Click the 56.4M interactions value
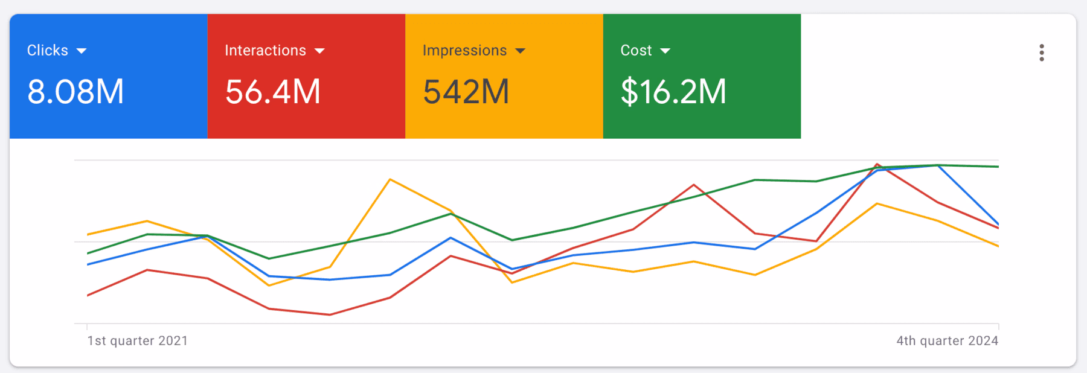 pos(273,92)
